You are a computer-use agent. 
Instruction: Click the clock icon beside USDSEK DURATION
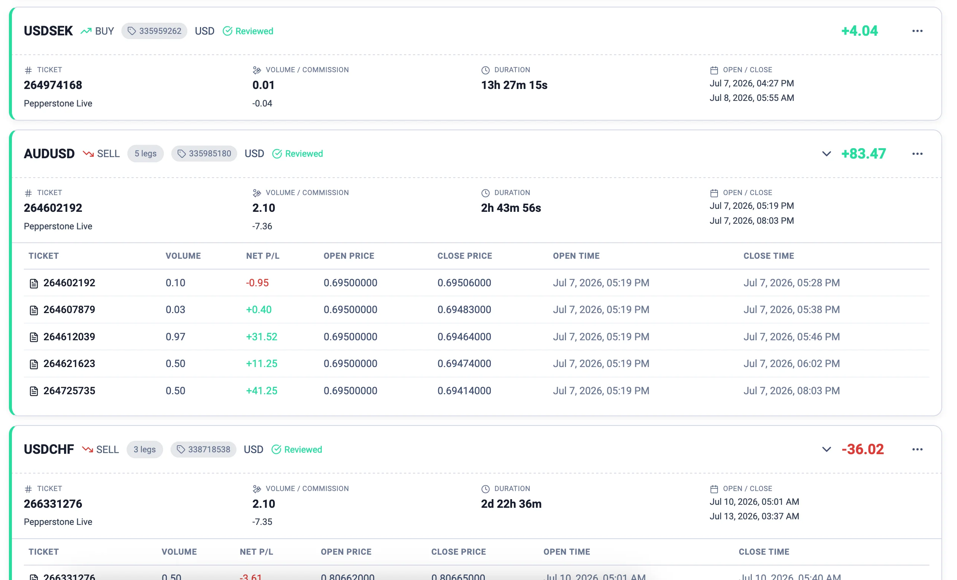486,70
